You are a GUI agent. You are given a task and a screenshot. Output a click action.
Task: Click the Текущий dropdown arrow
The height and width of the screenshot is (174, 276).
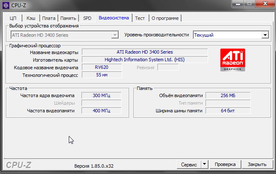265,35
